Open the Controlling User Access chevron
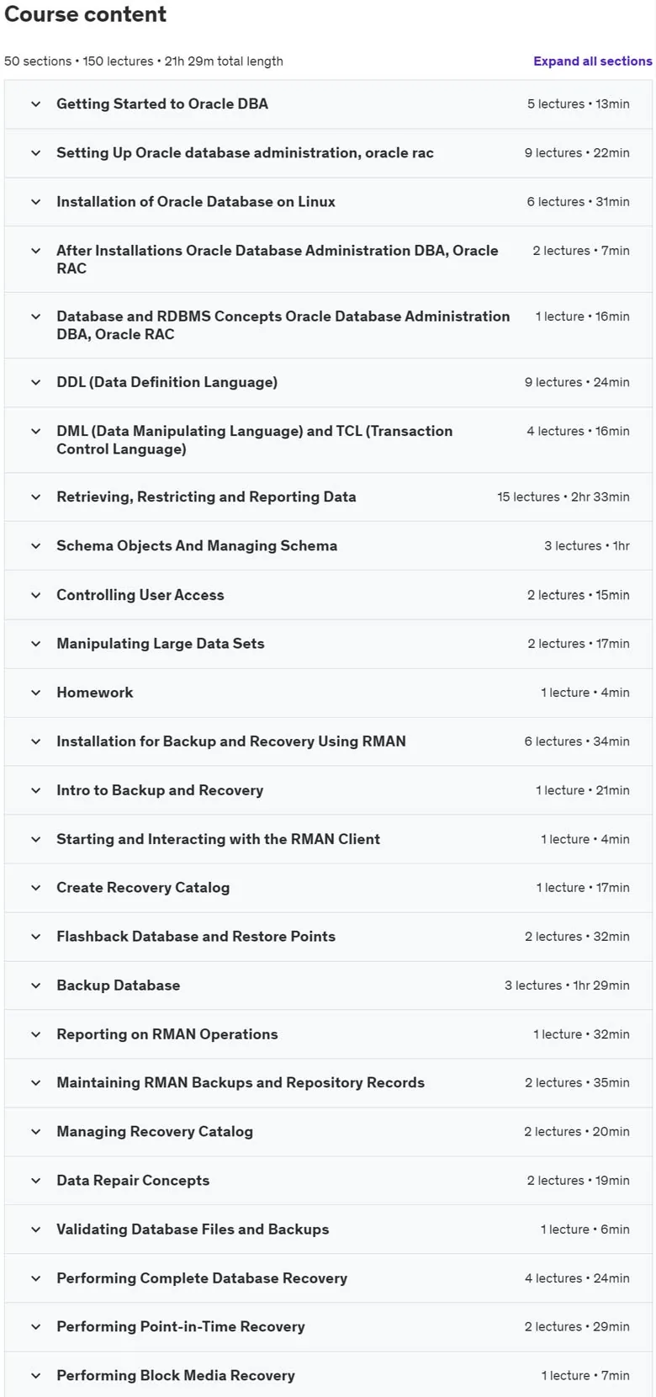The image size is (656, 1397). click(x=35, y=595)
